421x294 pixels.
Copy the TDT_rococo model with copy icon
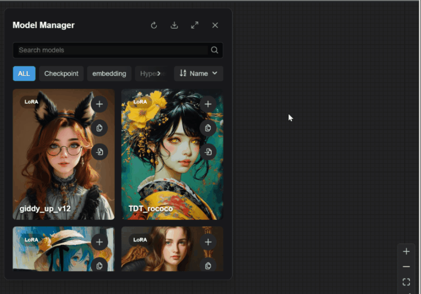(208, 127)
